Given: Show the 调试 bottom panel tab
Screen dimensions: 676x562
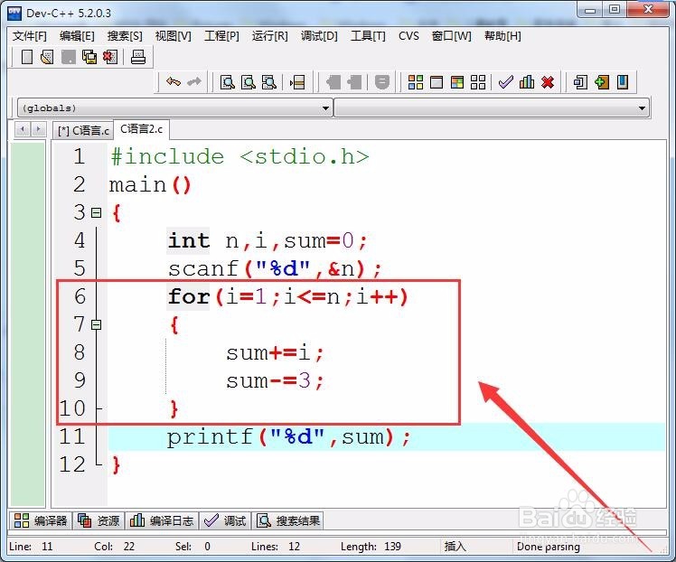Looking at the screenshot, I should point(225,520).
